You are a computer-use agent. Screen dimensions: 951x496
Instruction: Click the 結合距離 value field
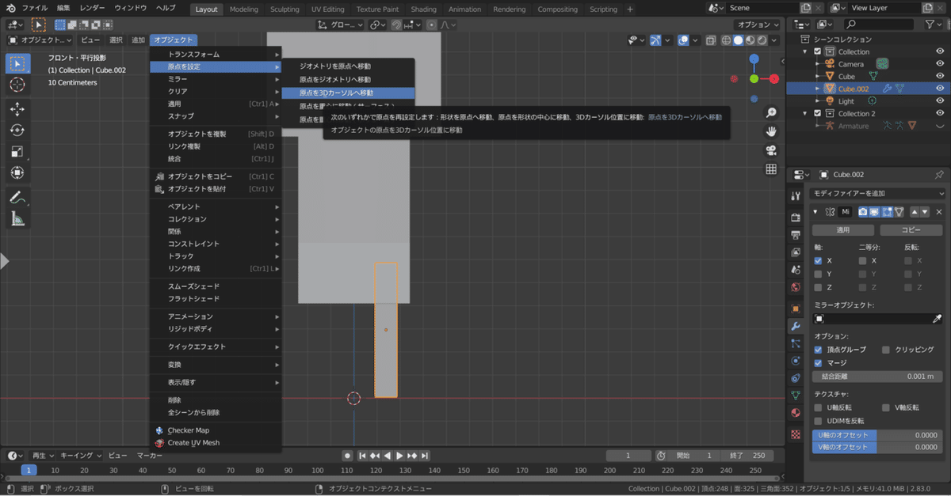(x=878, y=377)
